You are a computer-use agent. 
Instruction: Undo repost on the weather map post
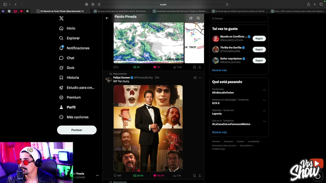pos(136,67)
